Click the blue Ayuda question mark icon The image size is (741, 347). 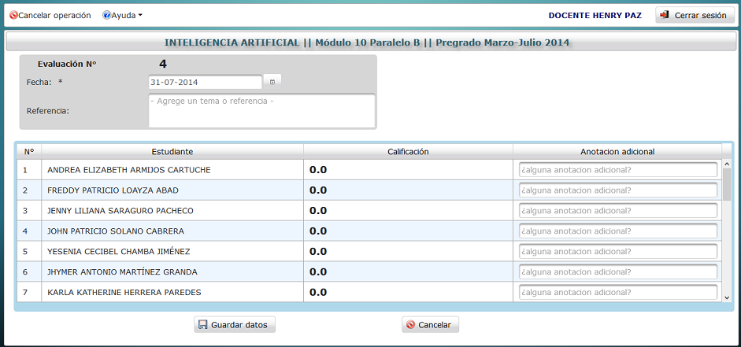[x=107, y=15]
